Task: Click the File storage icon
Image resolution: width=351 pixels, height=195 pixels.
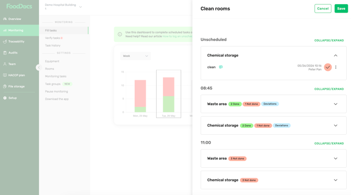Action: pos(5,86)
